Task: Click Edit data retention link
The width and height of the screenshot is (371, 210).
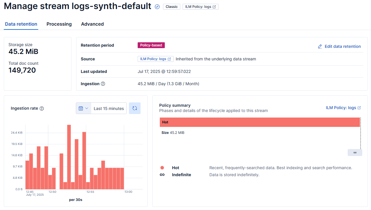Action: tap(342, 46)
